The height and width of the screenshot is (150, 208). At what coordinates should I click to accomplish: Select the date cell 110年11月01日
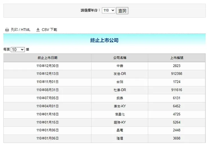click(48, 82)
